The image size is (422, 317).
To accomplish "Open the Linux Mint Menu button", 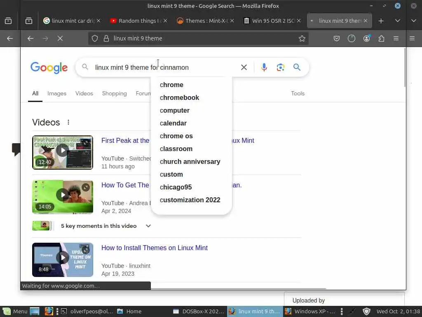I will pos(15,311).
